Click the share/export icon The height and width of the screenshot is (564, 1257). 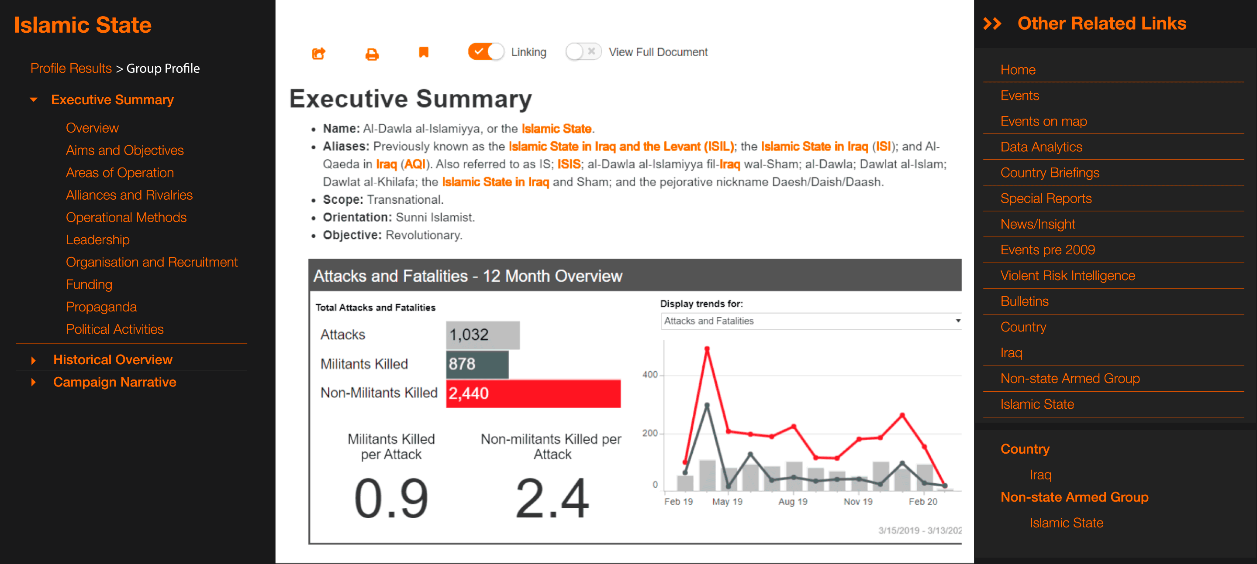[x=319, y=53]
